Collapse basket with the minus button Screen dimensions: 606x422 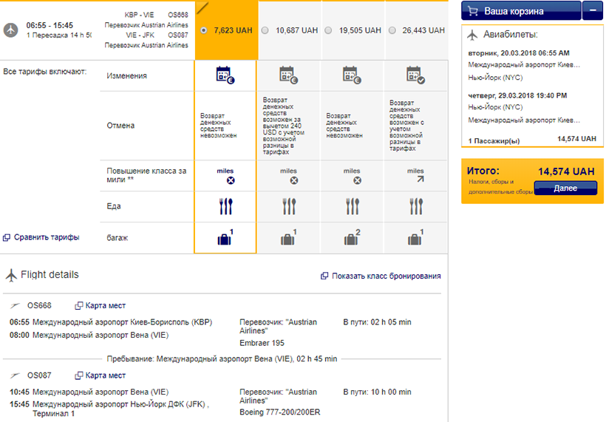pos(592,10)
